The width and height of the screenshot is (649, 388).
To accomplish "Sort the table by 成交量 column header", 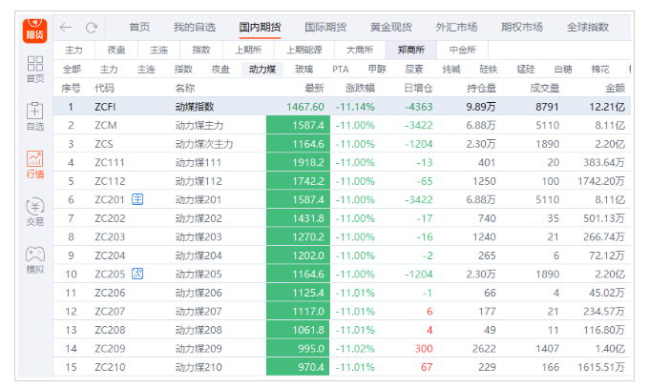I will click(x=544, y=88).
